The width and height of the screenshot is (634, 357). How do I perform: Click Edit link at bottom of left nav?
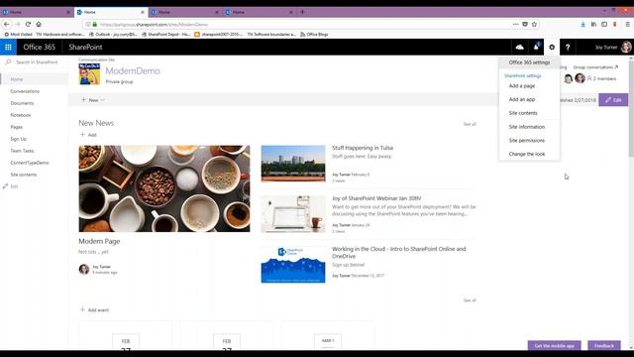[x=11, y=186]
